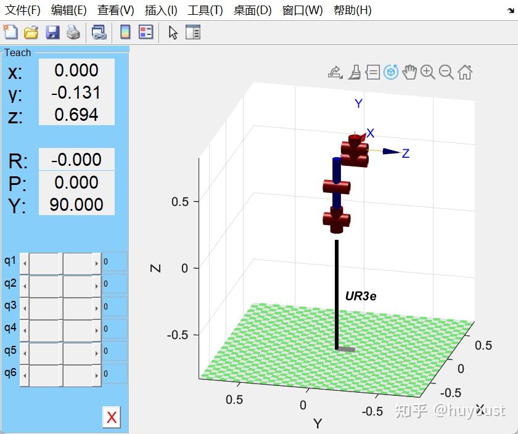Toggle the Pan hand tool
Viewport: 518px width, 434px height.
coord(409,72)
